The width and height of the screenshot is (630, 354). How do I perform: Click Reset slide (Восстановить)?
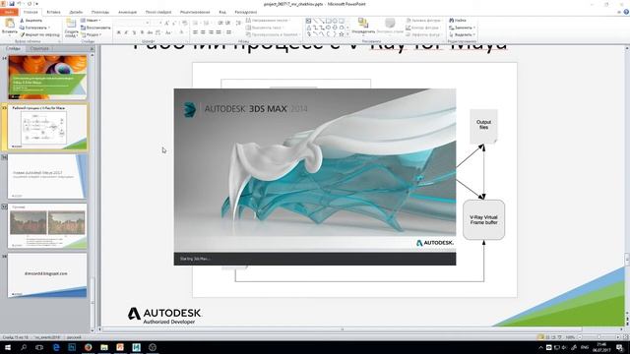pos(95,28)
